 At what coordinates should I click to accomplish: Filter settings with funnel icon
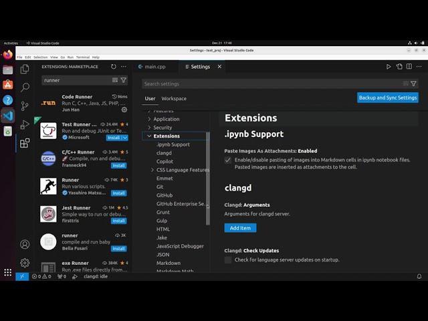pos(413,84)
